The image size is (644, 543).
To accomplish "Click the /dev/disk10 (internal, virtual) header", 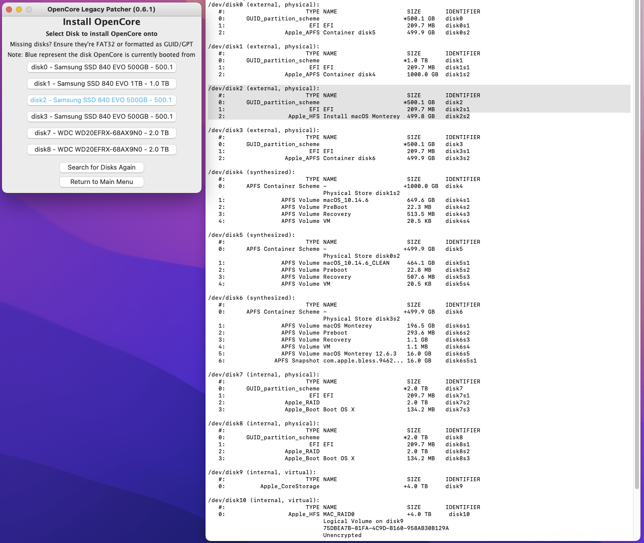I will coord(264,500).
